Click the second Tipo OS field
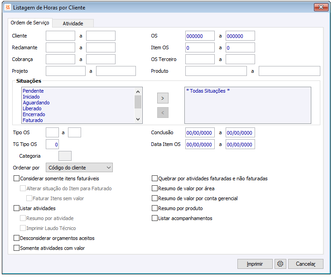Image resolution: width=333 pixels, height=277 pixels. [74, 132]
